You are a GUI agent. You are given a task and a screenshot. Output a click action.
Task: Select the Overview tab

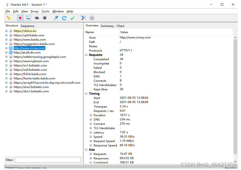[92, 26]
